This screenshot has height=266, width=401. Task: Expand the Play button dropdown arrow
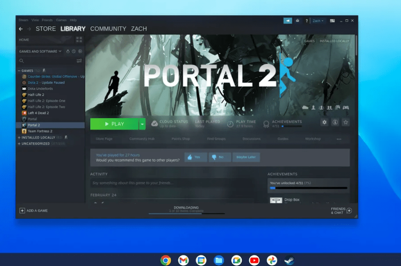click(142, 124)
